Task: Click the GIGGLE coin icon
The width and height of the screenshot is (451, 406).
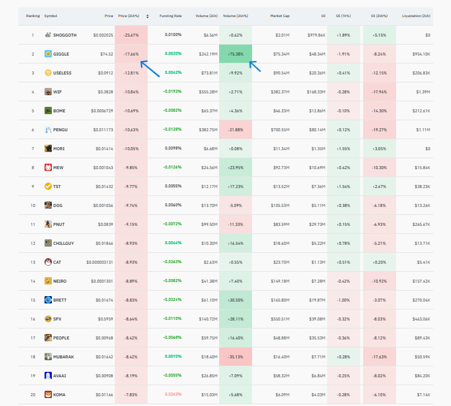Action: [x=48, y=54]
